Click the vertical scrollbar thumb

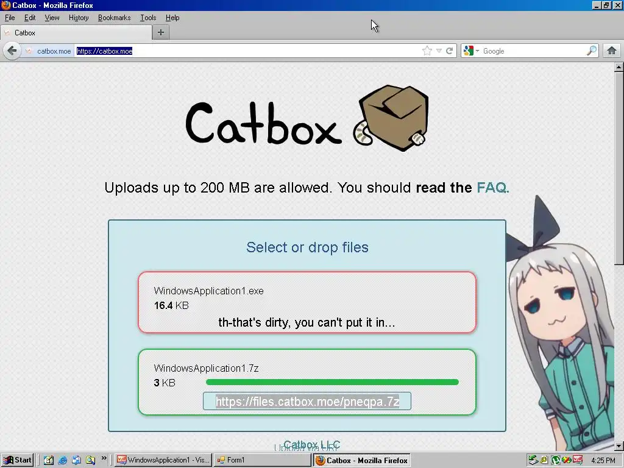click(619, 168)
